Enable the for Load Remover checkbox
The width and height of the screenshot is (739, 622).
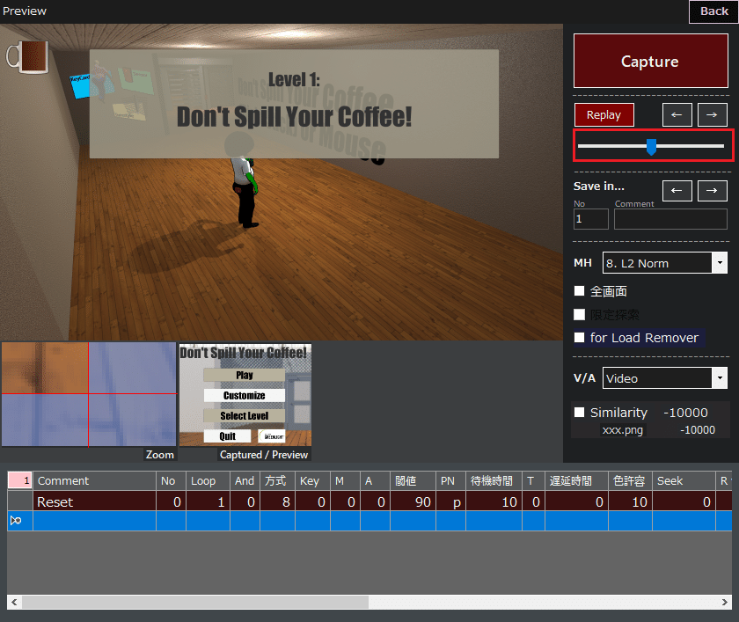(579, 337)
